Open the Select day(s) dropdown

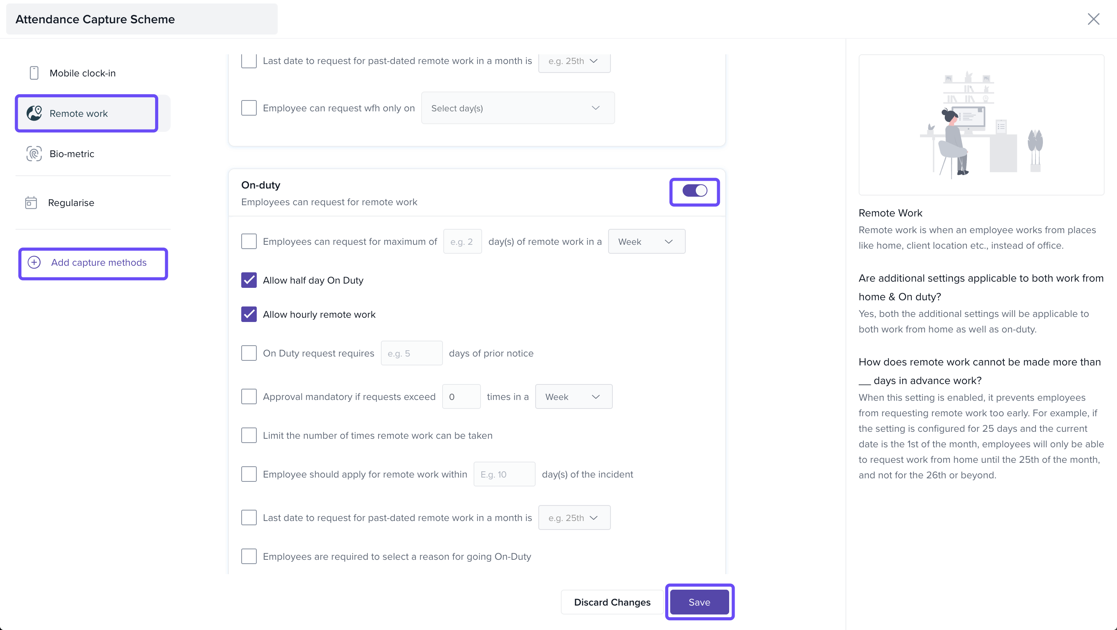517,108
